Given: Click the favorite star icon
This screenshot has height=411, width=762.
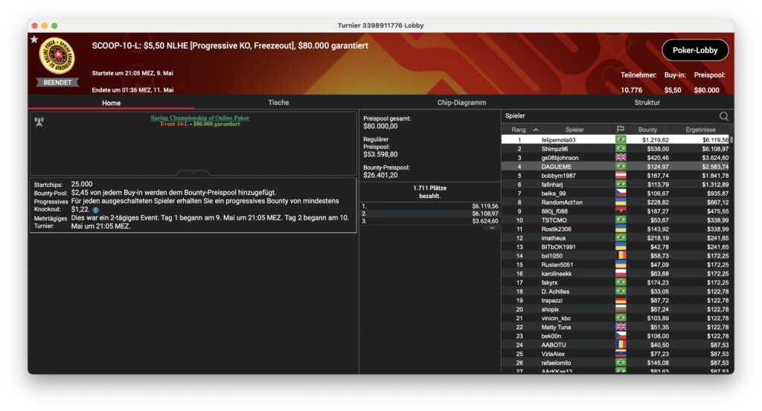Looking at the screenshot, I should coord(34,39).
